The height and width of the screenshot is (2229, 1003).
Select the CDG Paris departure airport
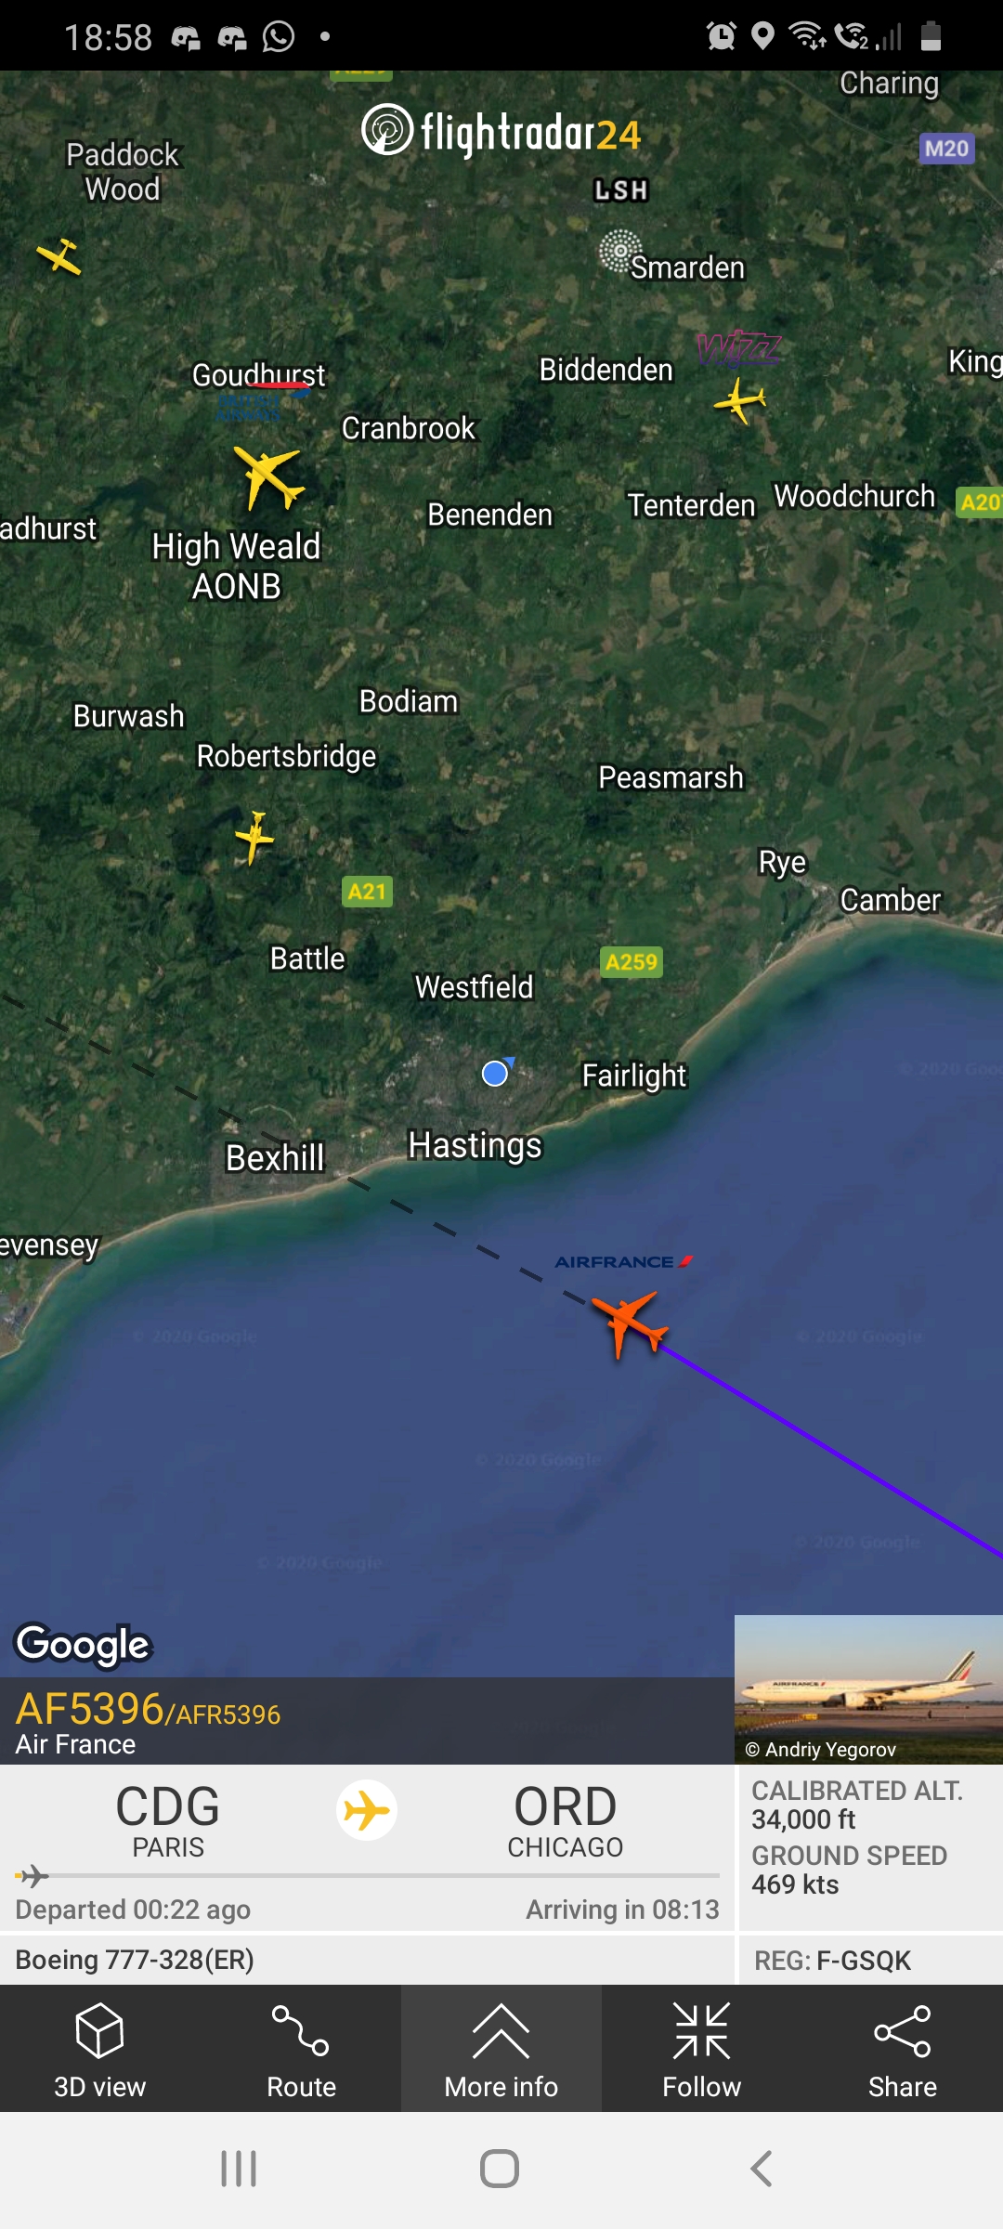[168, 1820]
